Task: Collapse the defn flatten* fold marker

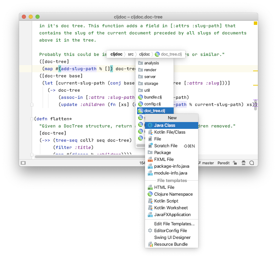Action: point(32,119)
